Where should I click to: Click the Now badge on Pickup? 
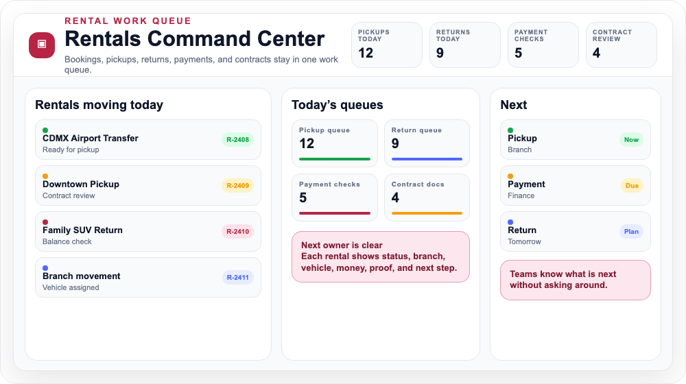coord(631,139)
